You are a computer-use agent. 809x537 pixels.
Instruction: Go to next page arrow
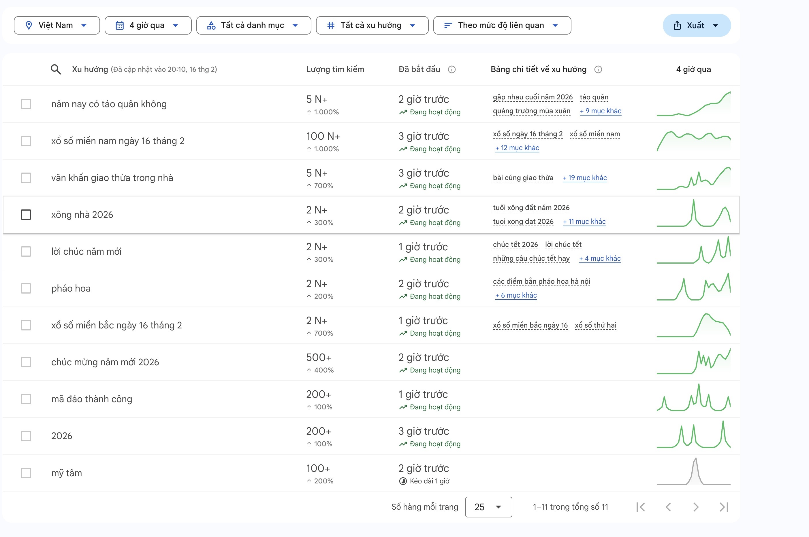click(x=696, y=507)
